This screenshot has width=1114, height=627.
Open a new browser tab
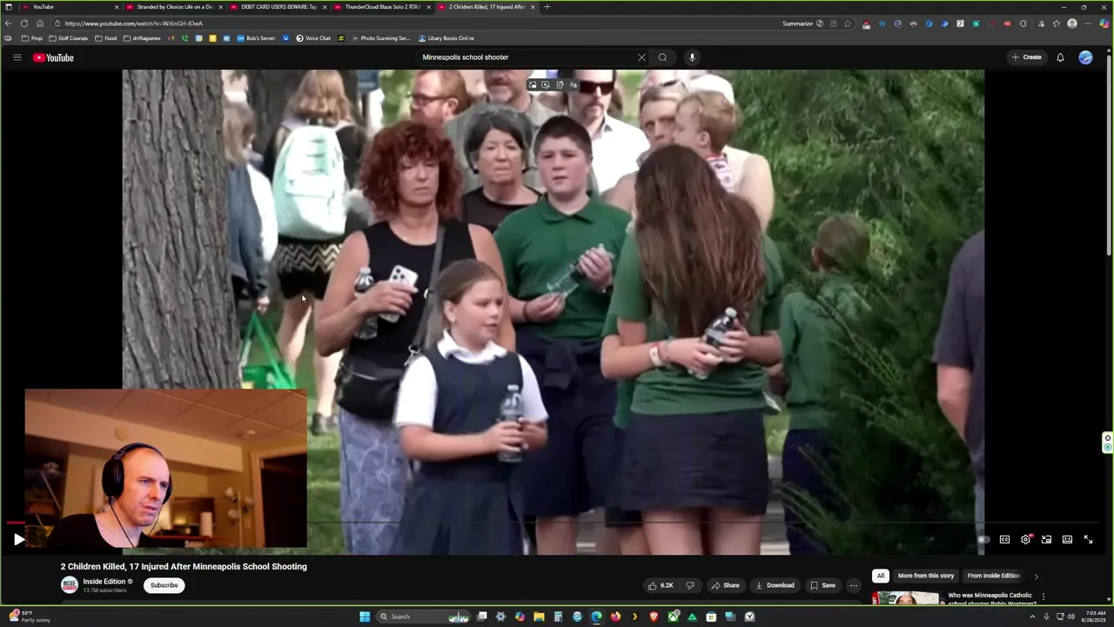click(547, 7)
